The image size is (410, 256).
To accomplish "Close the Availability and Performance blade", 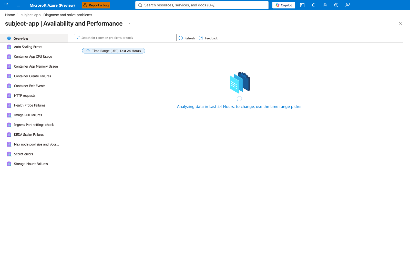I will 401,24.
